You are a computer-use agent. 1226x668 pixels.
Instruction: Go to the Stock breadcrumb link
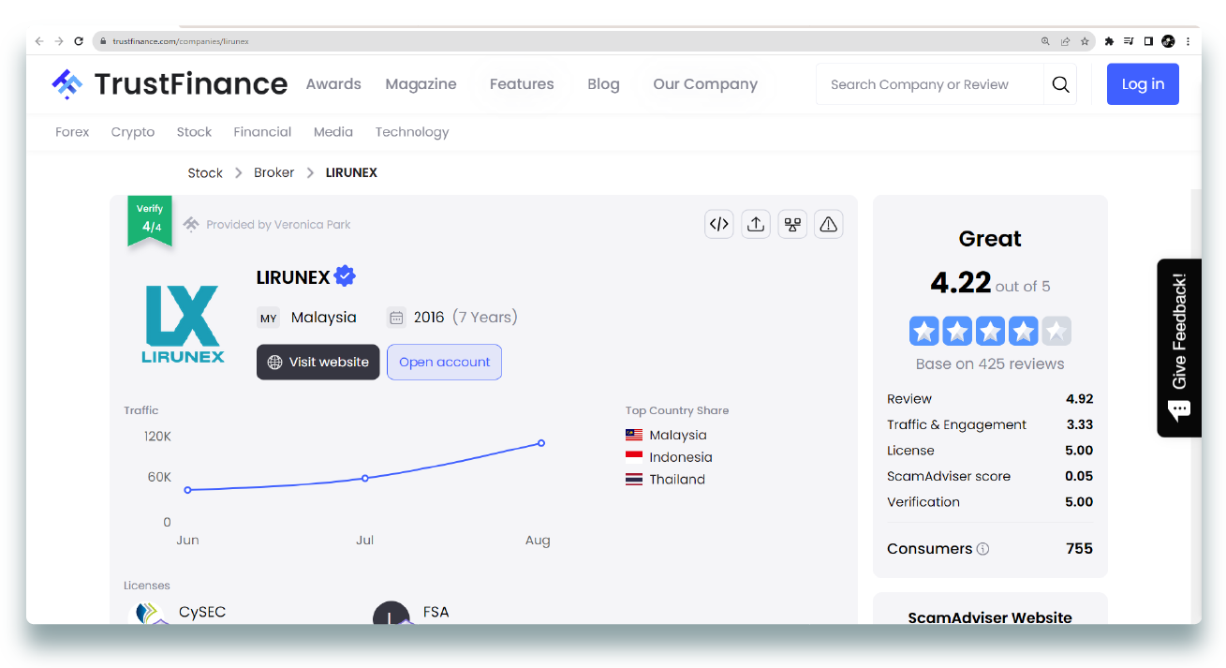(x=205, y=172)
